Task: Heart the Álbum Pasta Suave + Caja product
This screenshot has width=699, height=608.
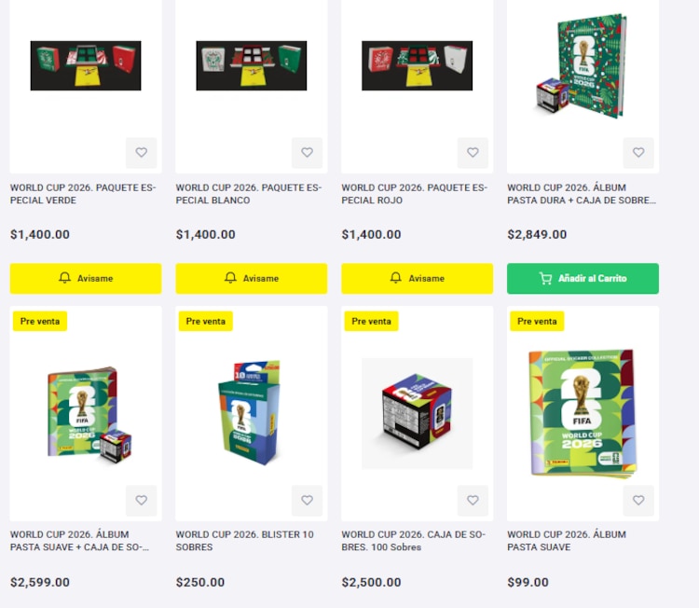Action: click(142, 501)
